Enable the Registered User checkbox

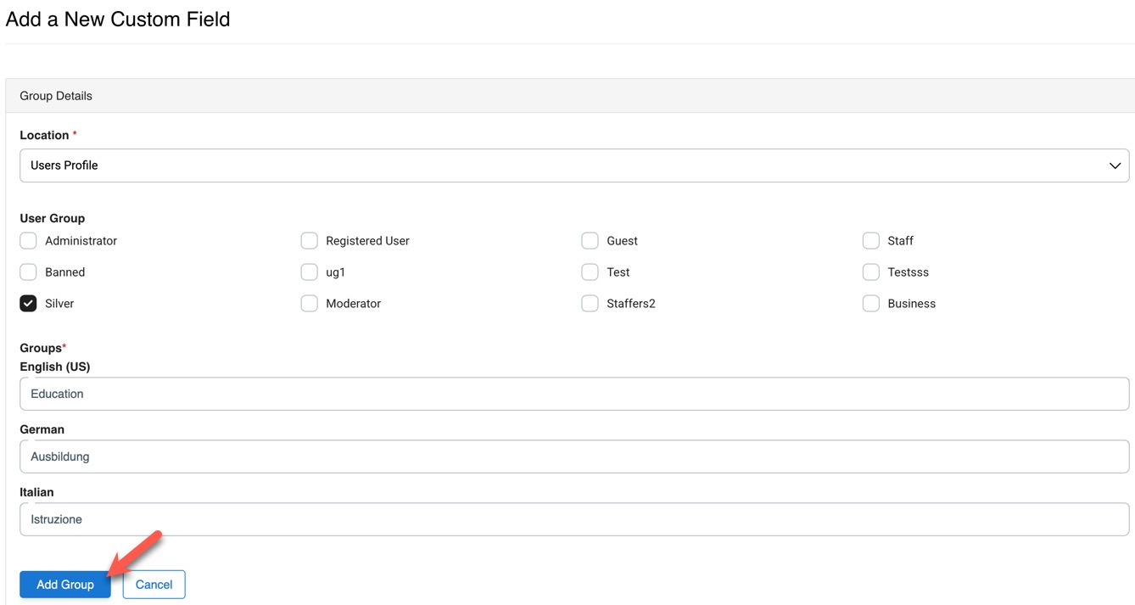click(310, 241)
